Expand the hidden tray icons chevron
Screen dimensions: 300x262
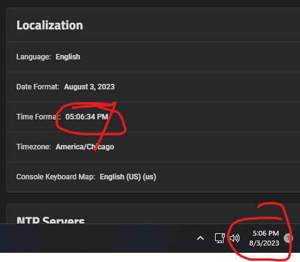point(200,238)
